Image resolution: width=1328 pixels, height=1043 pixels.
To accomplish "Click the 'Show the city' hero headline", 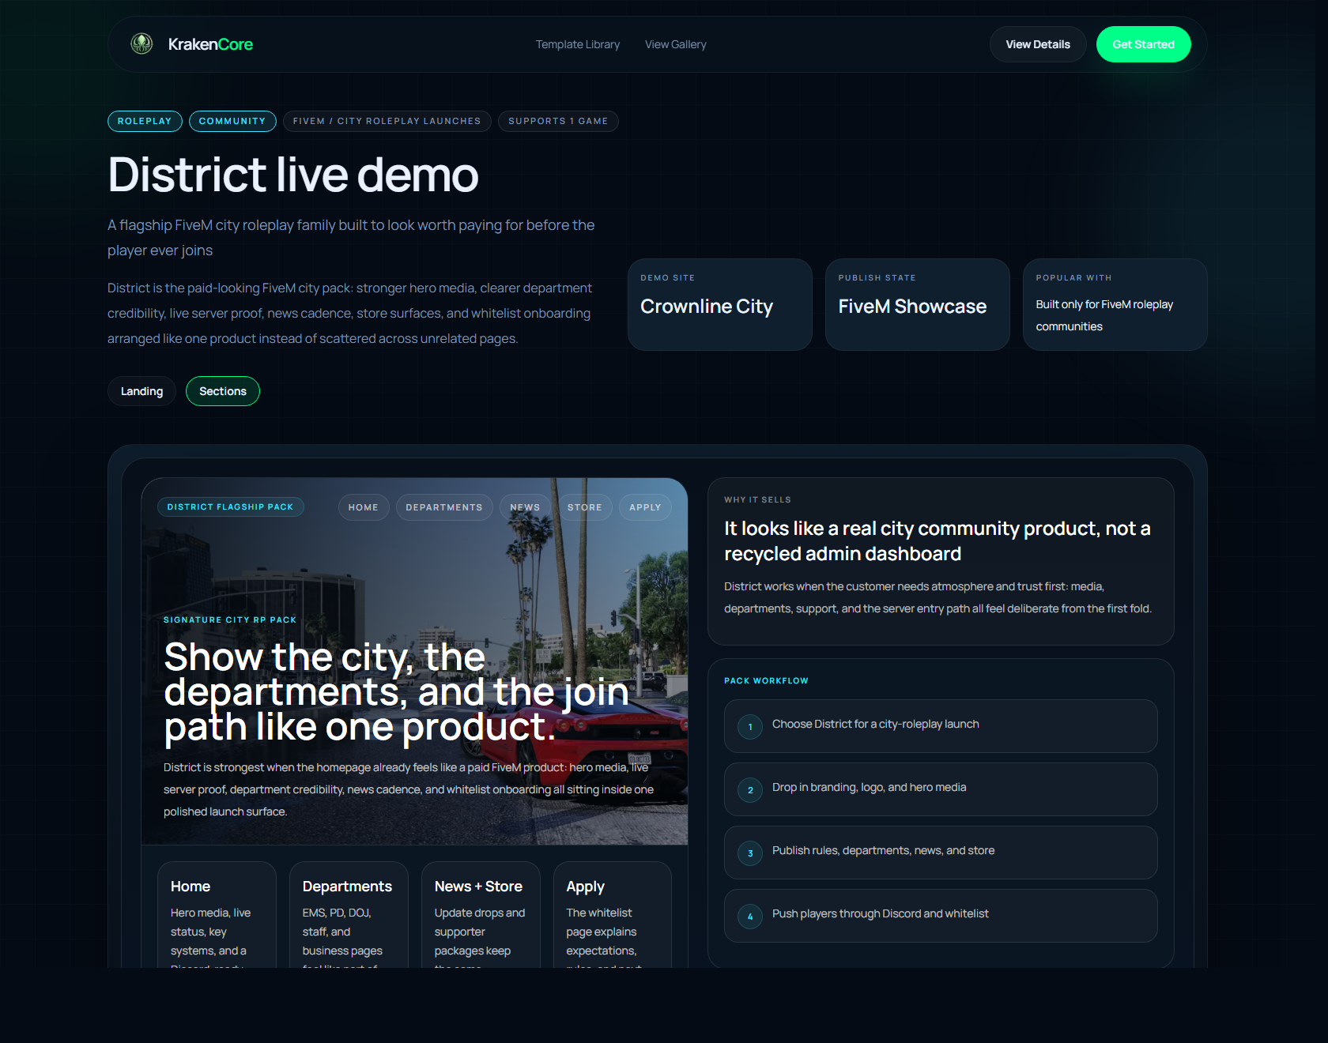I will click(x=397, y=692).
